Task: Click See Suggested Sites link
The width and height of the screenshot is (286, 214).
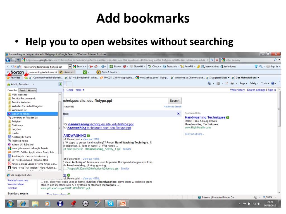Action: point(19,175)
